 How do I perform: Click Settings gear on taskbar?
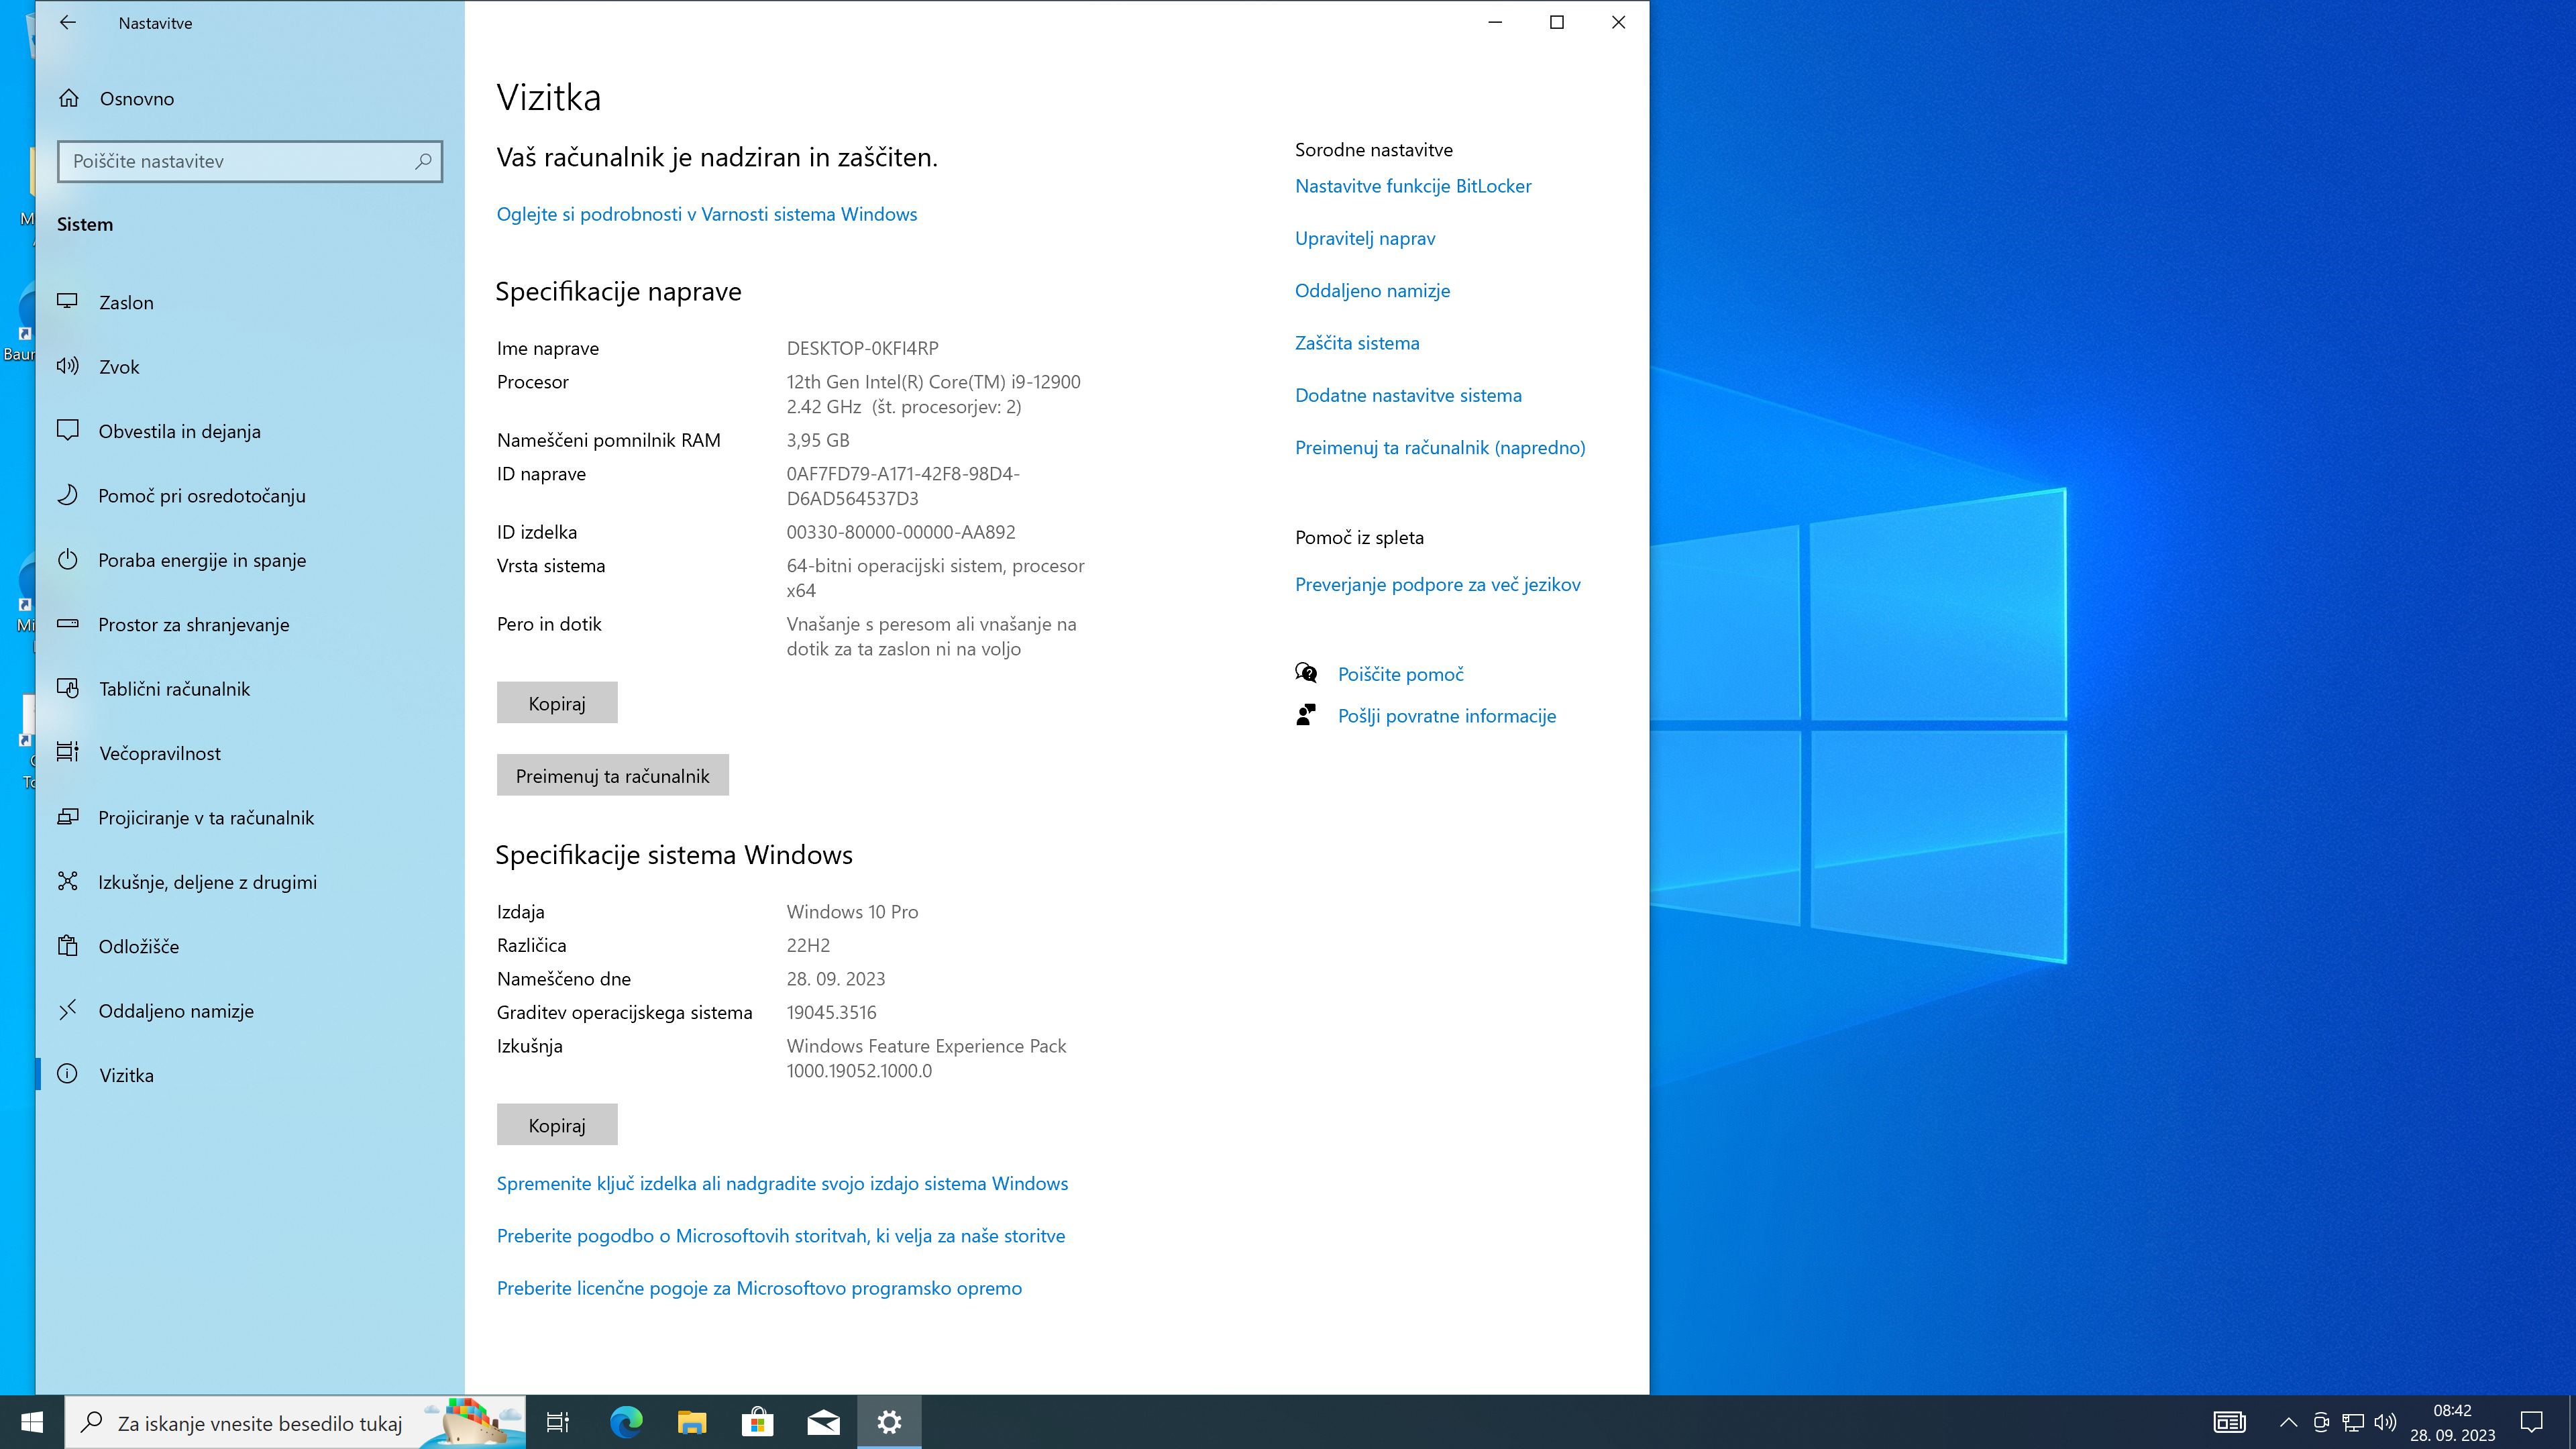click(889, 1422)
